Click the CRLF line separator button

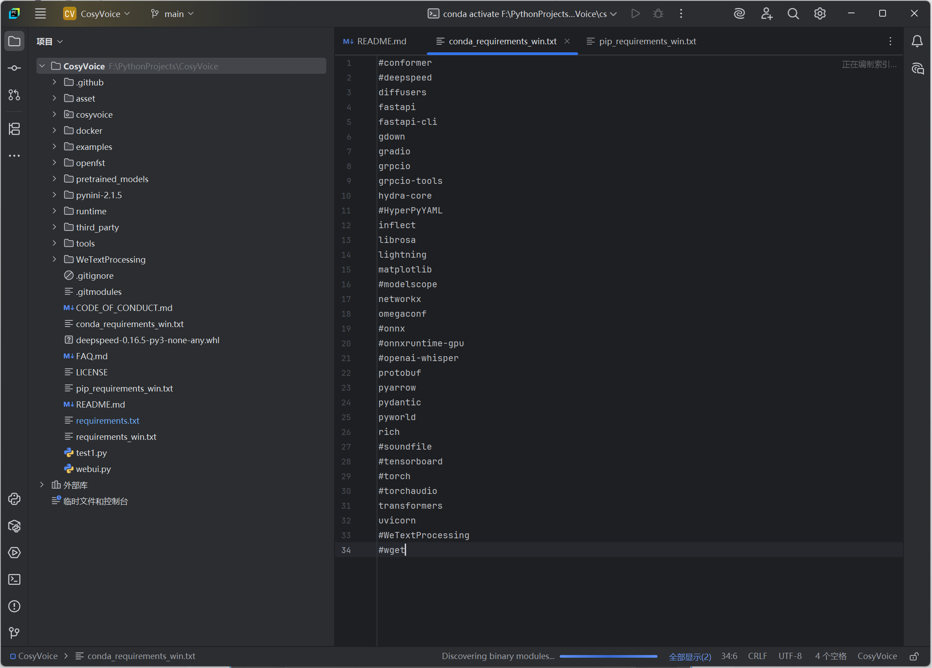tap(757, 656)
